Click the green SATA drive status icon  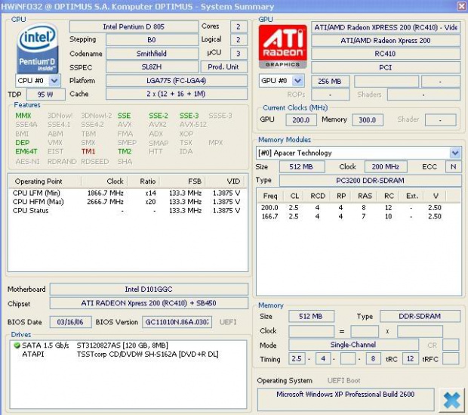(17, 345)
